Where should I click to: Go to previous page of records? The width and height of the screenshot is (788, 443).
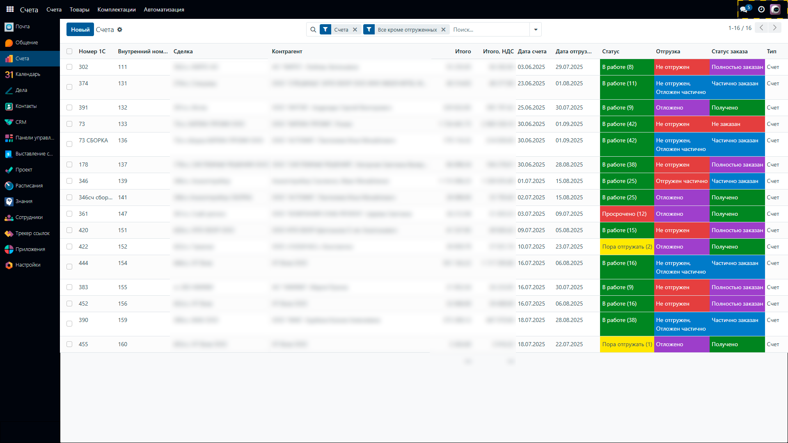point(761,27)
